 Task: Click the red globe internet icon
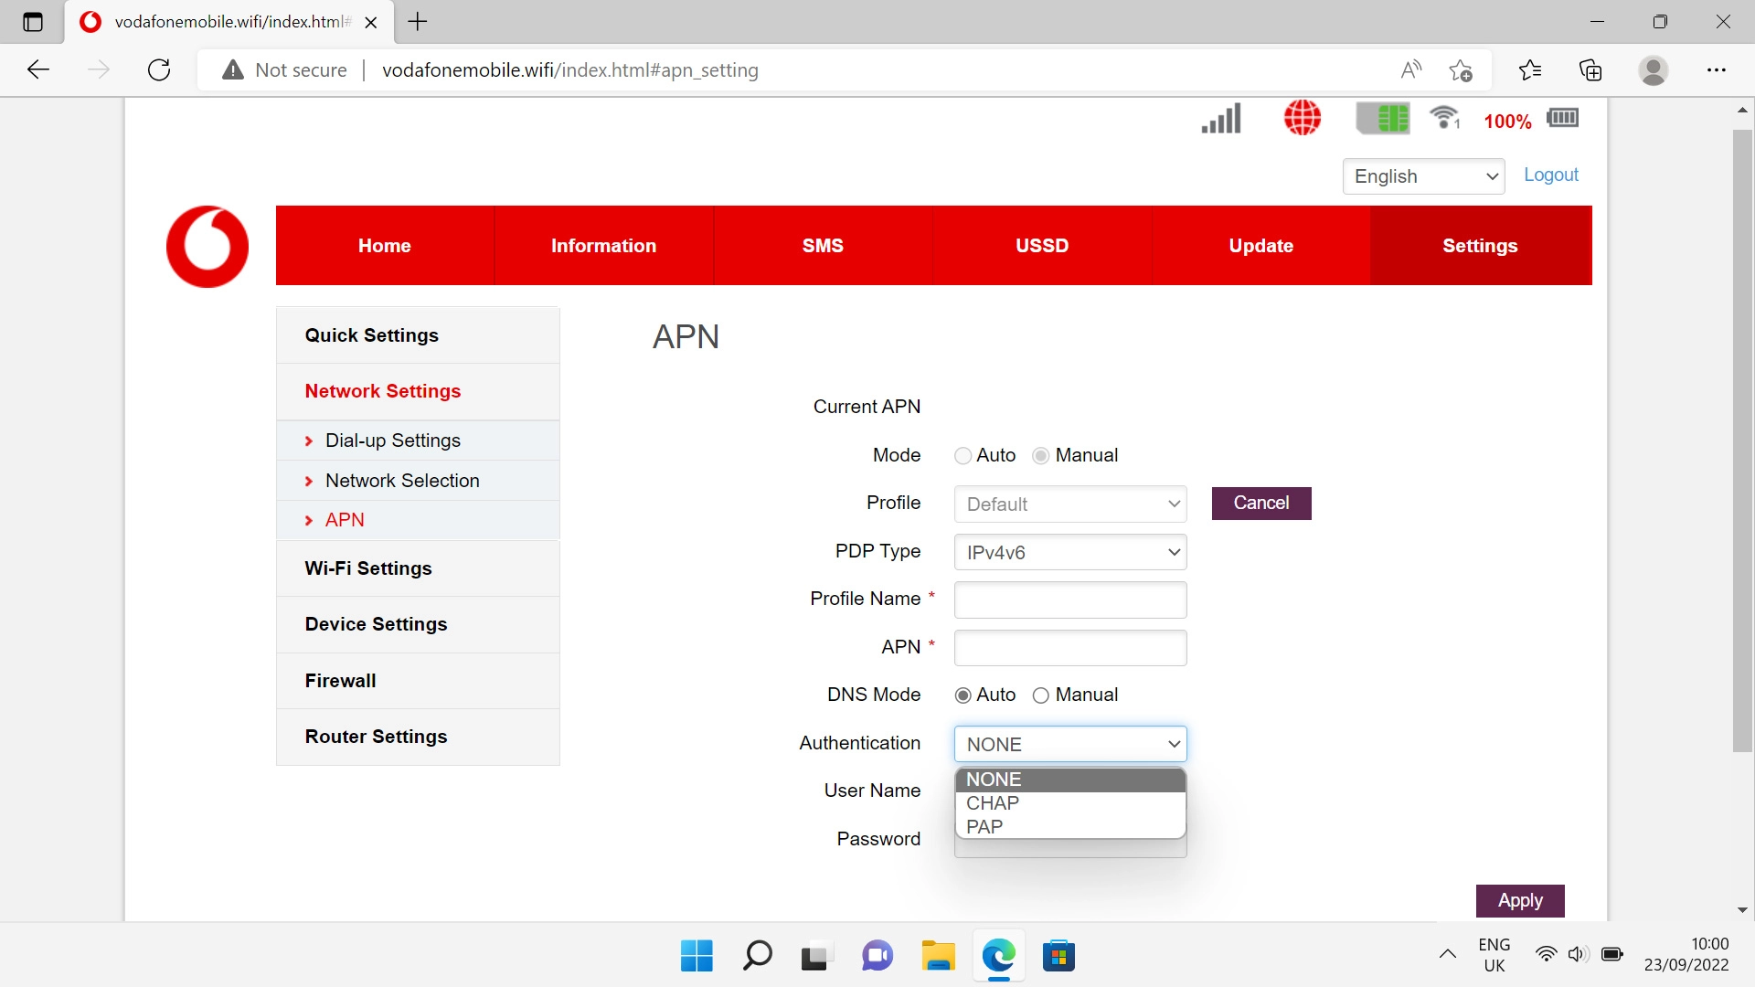(x=1302, y=118)
